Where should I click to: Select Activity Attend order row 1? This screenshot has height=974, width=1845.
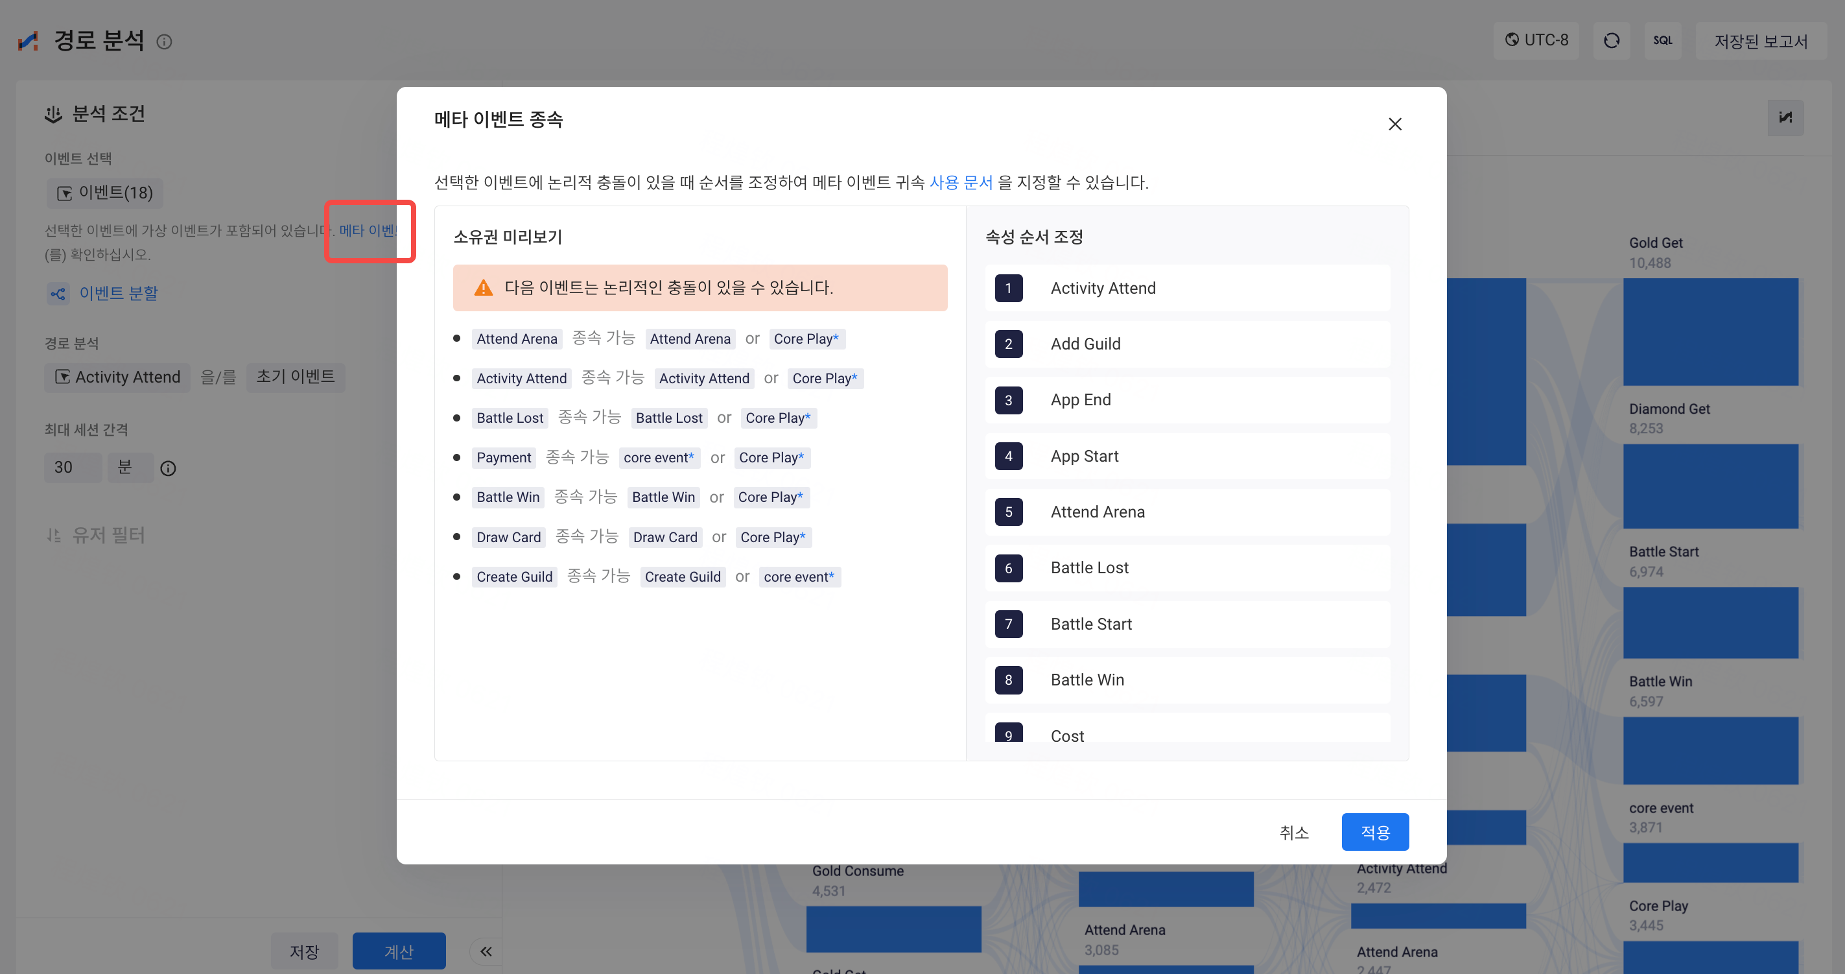click(1187, 288)
